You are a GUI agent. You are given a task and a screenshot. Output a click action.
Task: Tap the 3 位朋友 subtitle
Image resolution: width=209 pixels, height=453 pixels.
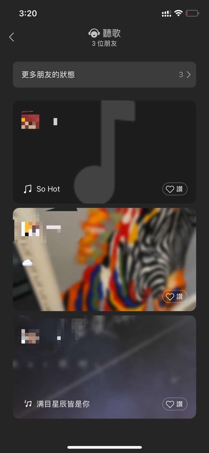pos(105,44)
